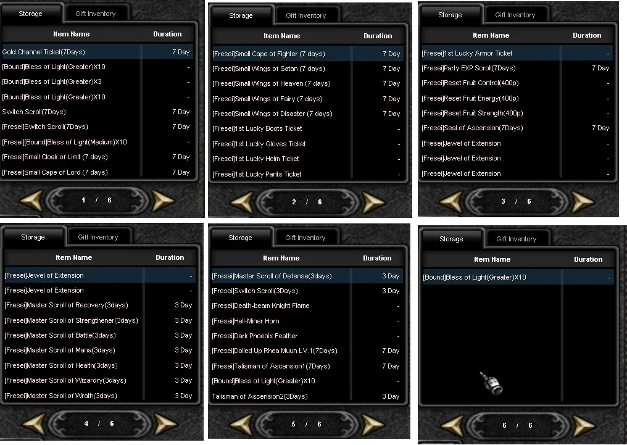The width and height of the screenshot is (627, 445).
Task: Select [Fresei]1st Lucky Boots Ticket row
Action: [308, 129]
